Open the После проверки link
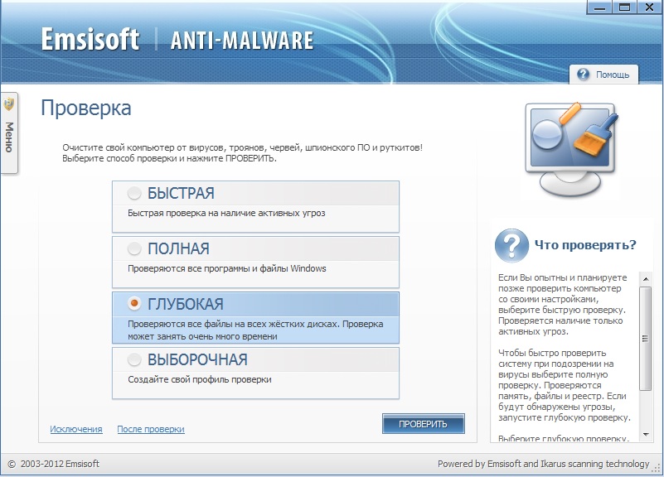This screenshot has width=664, height=477. (x=151, y=429)
